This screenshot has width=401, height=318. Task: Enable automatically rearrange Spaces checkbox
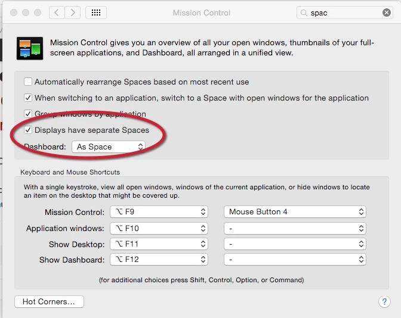[x=28, y=82]
